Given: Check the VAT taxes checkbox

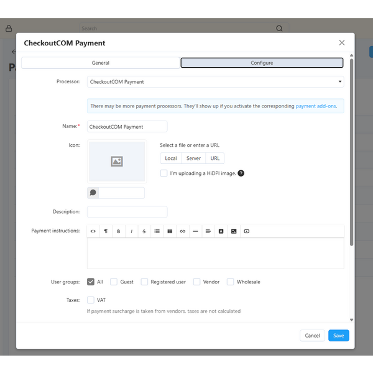Looking at the screenshot, I should tap(91, 300).
